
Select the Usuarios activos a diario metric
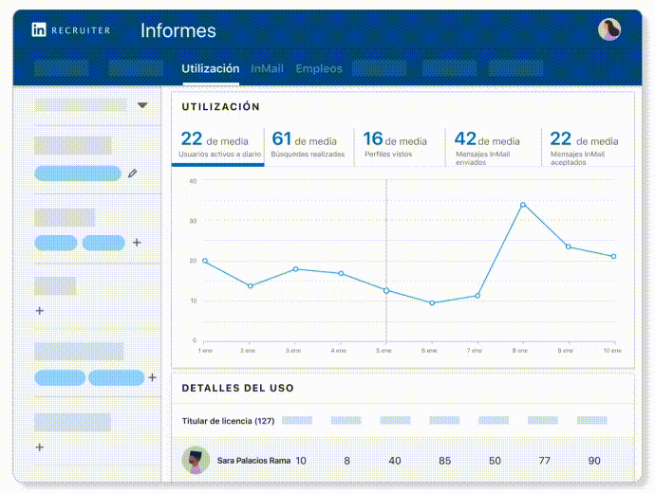pos(217,146)
